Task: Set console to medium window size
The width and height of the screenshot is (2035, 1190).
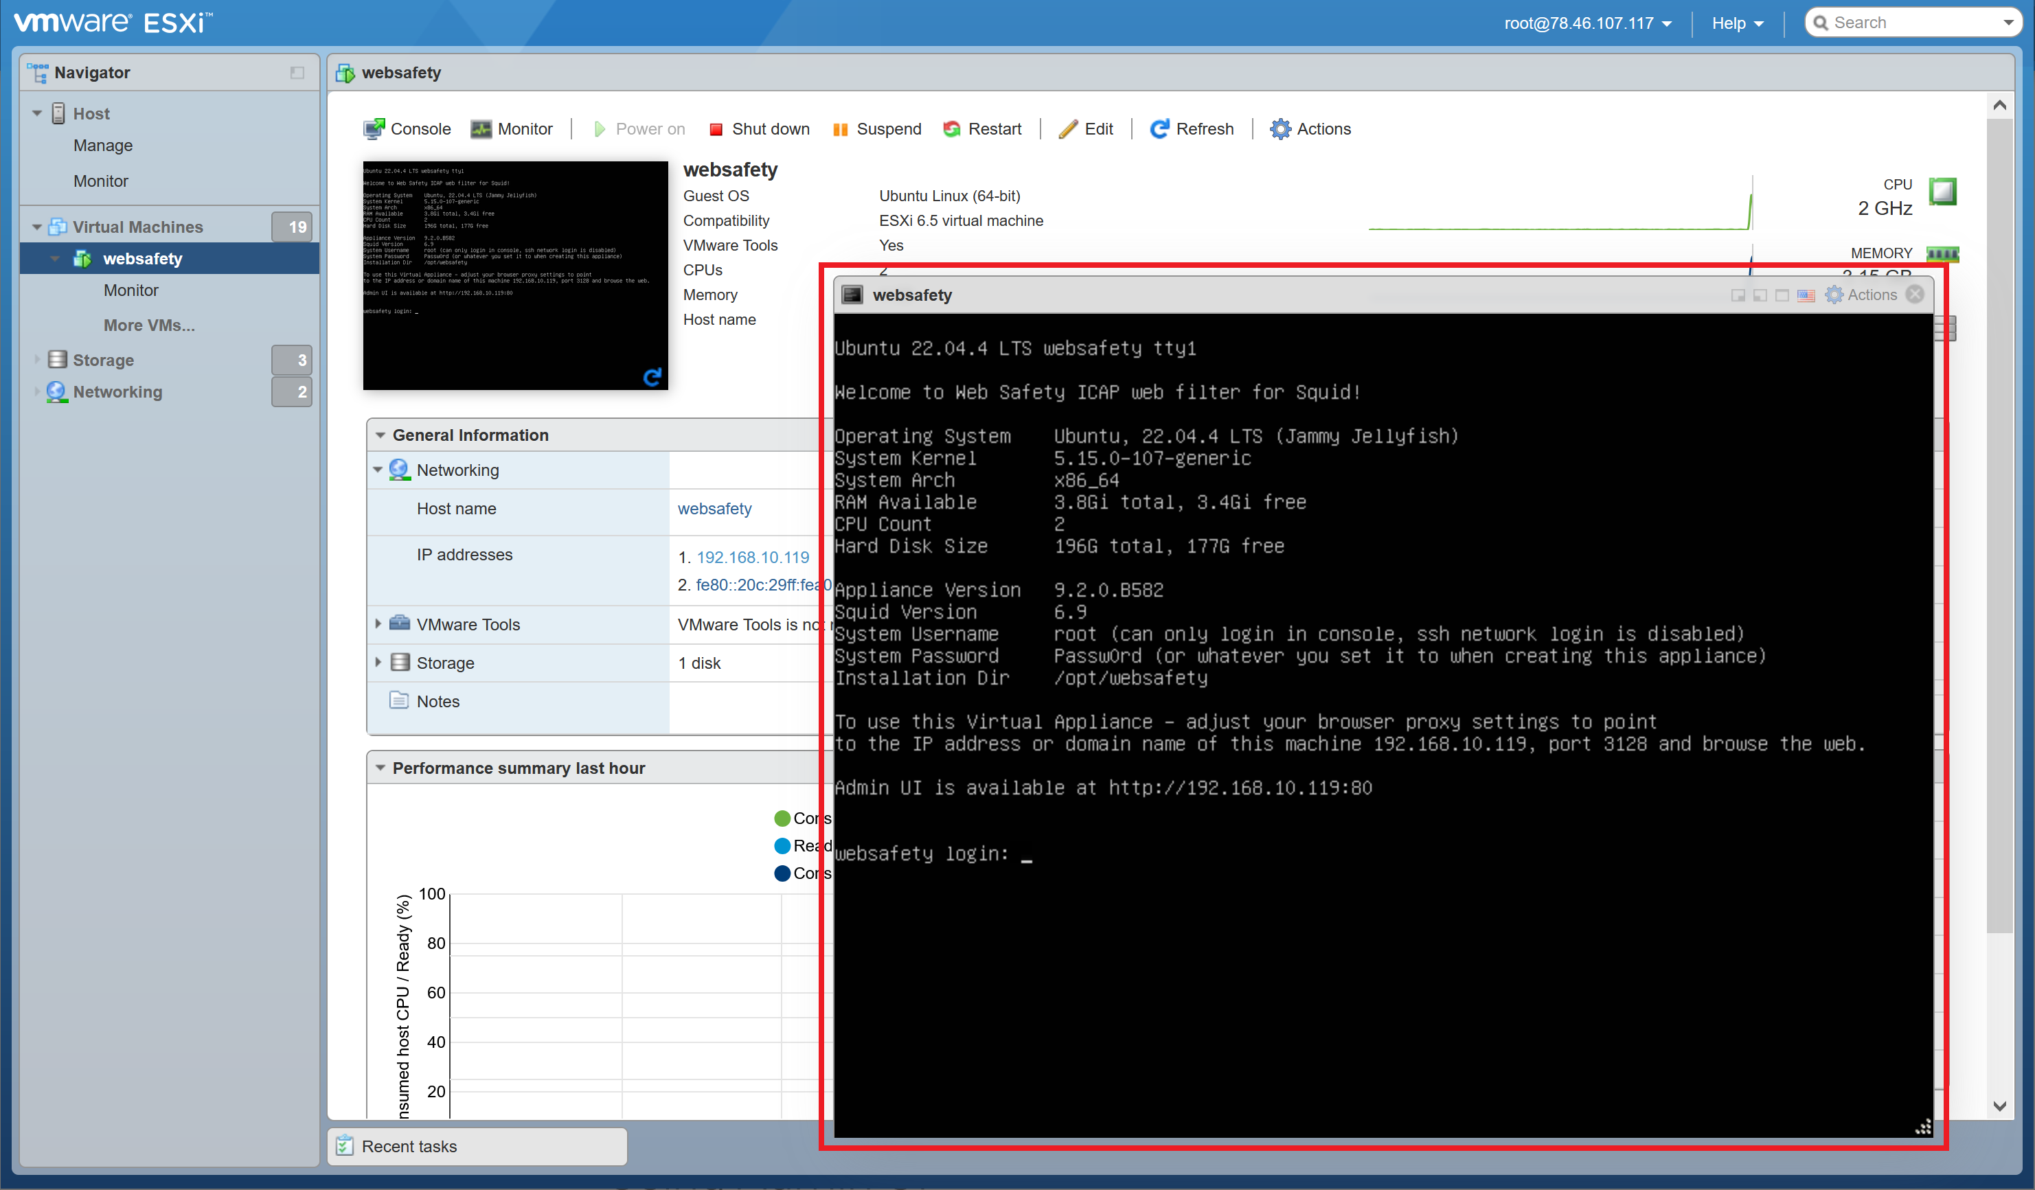Action: (1760, 295)
